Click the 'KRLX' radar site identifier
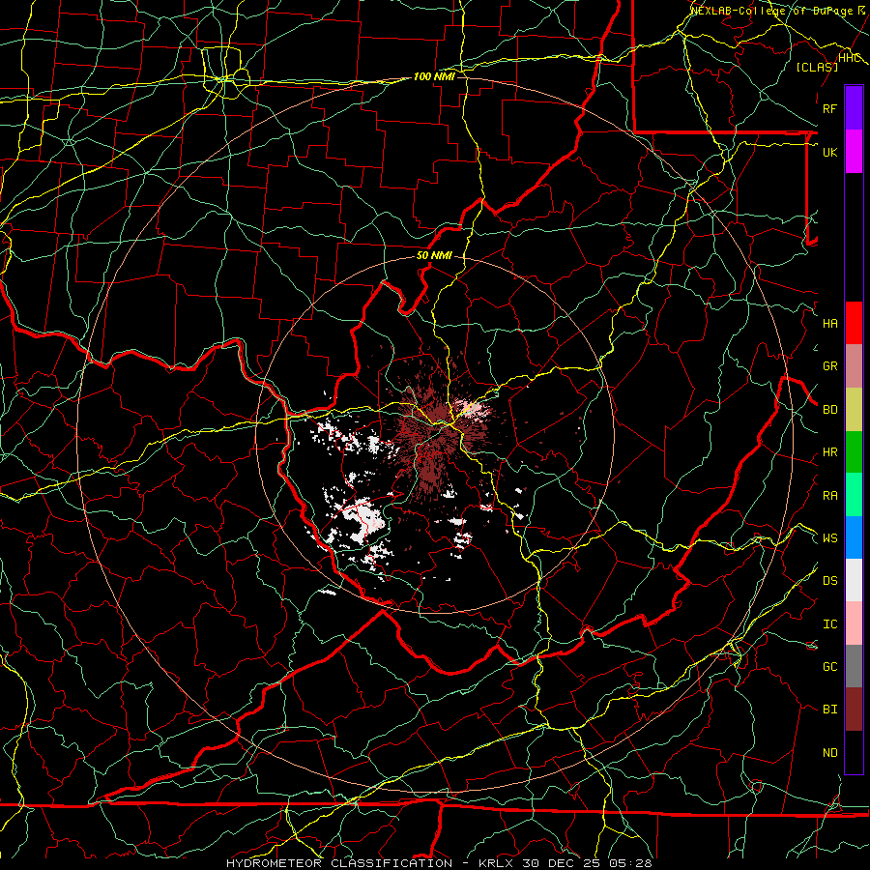The height and width of the screenshot is (870, 870). pyautogui.click(x=496, y=863)
